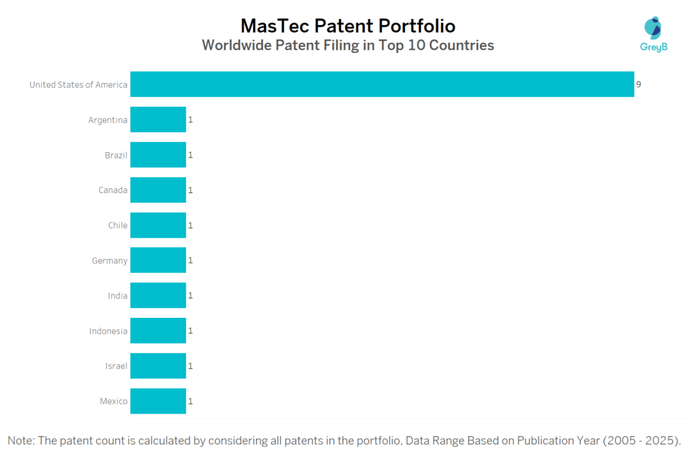Select the United States of America bar
This screenshot has width=696, height=464.
[382, 84]
